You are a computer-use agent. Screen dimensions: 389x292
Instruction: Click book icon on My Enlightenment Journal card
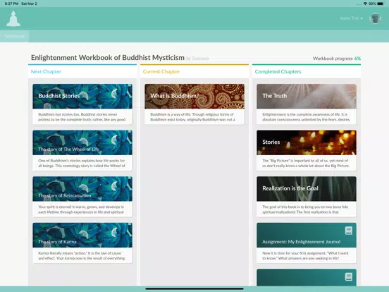tap(349, 231)
